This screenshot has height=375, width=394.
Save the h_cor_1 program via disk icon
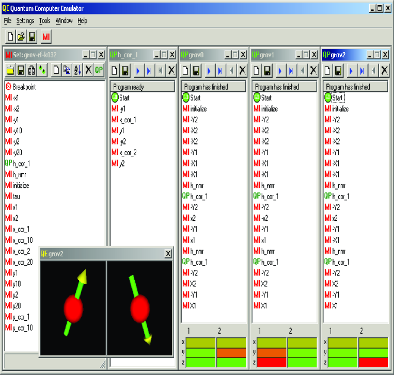125,70
